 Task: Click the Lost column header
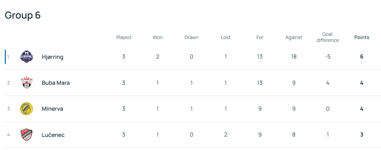click(x=226, y=37)
